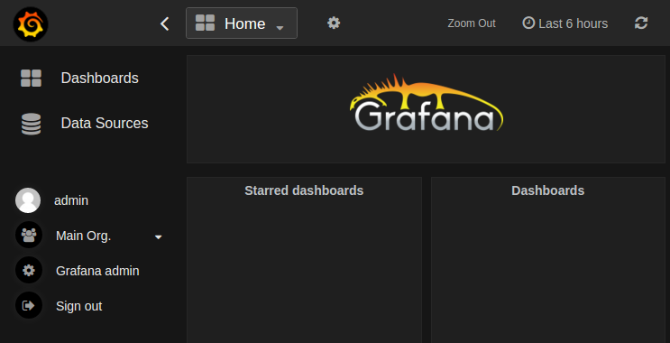This screenshot has width=670, height=343.
Task: Open the admin profile link
Action: click(x=71, y=200)
